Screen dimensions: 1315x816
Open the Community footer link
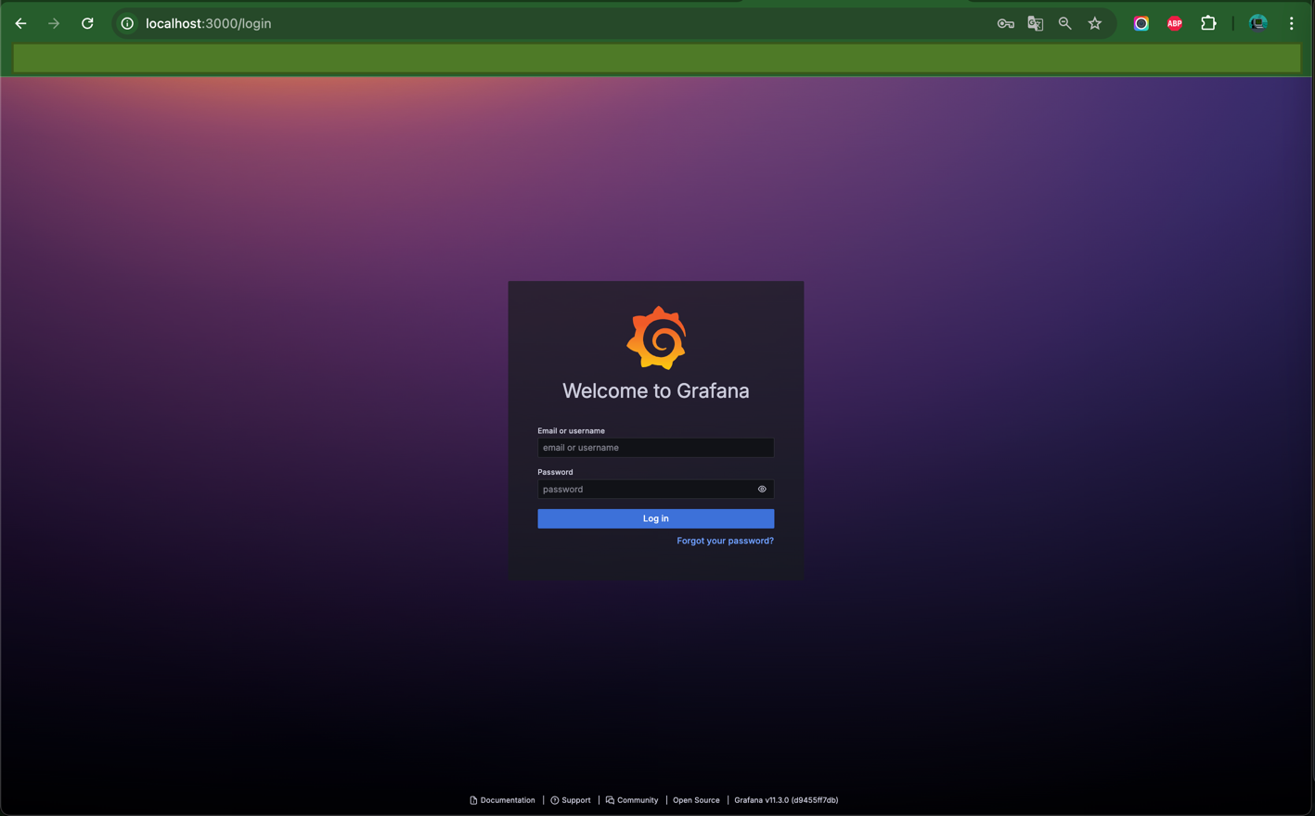pos(632,800)
